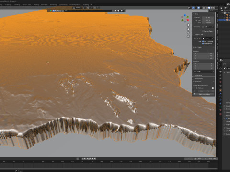Toggle proportional editing in viewport header

(95, 8)
